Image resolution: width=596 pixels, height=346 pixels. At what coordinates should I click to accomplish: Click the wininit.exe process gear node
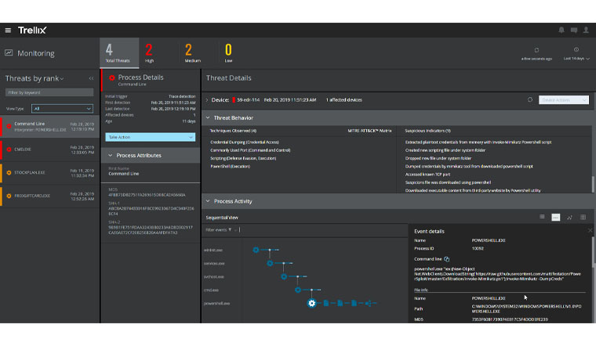pyautogui.click(x=256, y=250)
